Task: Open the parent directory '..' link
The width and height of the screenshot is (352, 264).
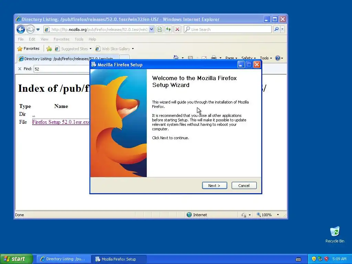Action: point(34,115)
